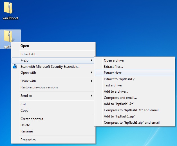The width and height of the screenshot is (177, 146).
Task: Choose Rename from the context menu
Action: tap(53, 131)
